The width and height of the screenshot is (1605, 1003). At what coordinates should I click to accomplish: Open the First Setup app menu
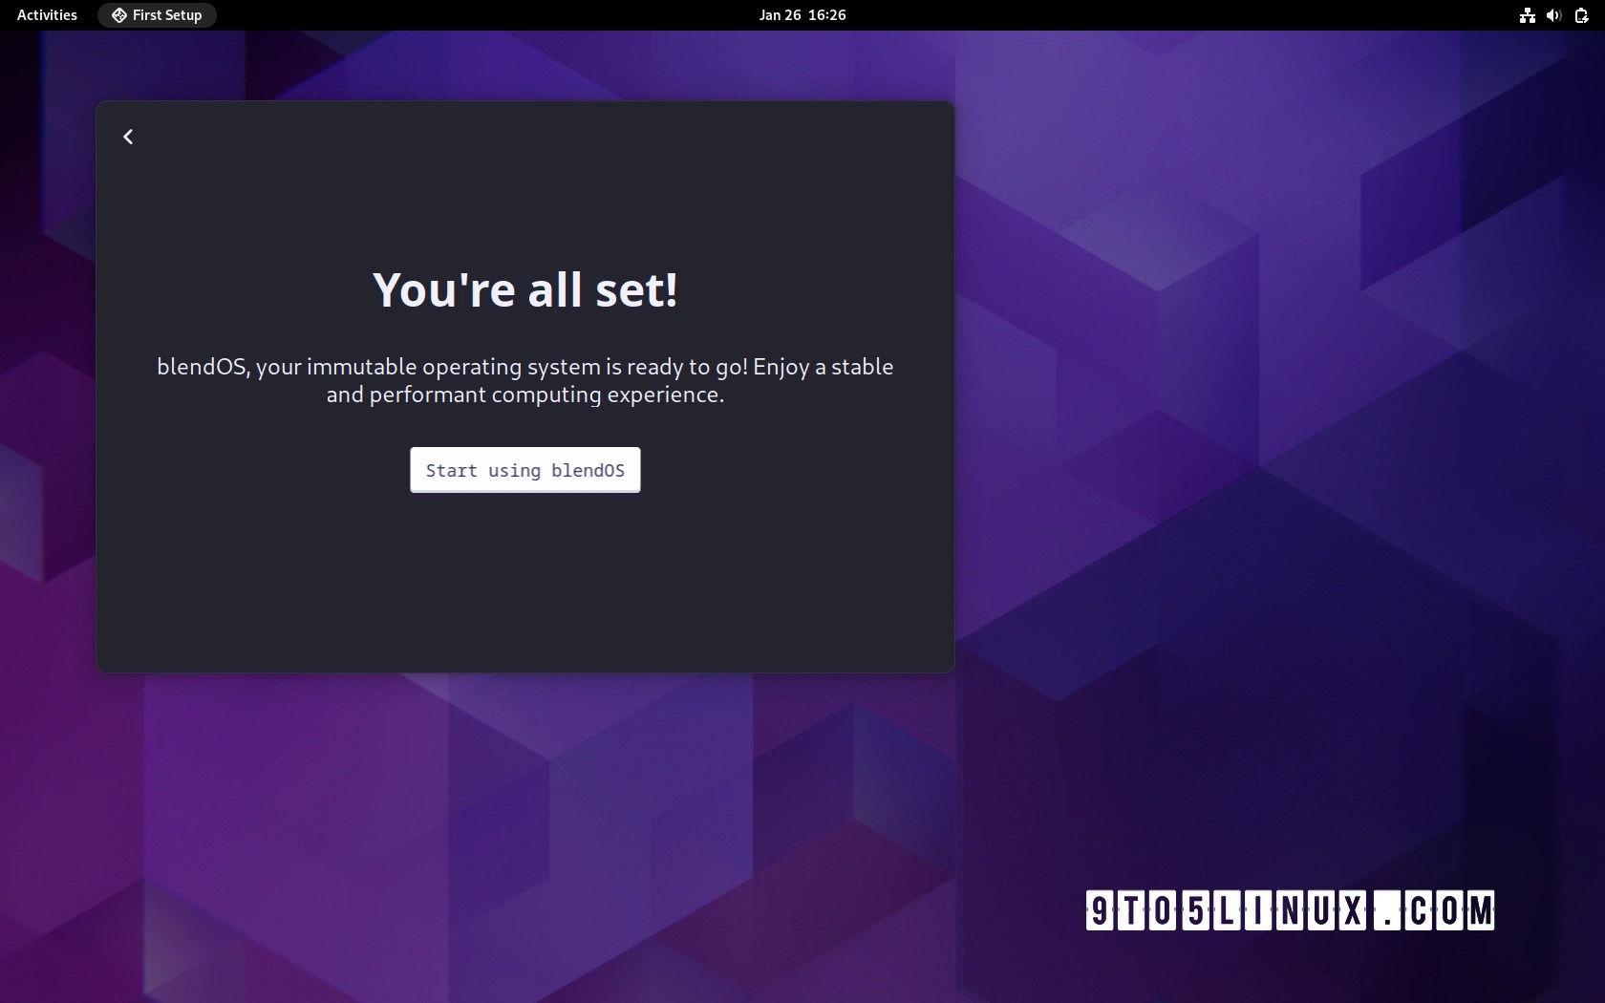157,15
